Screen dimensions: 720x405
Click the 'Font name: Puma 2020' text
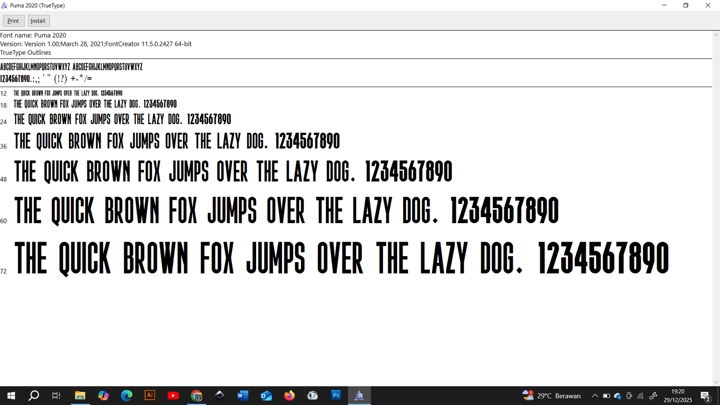pos(33,35)
